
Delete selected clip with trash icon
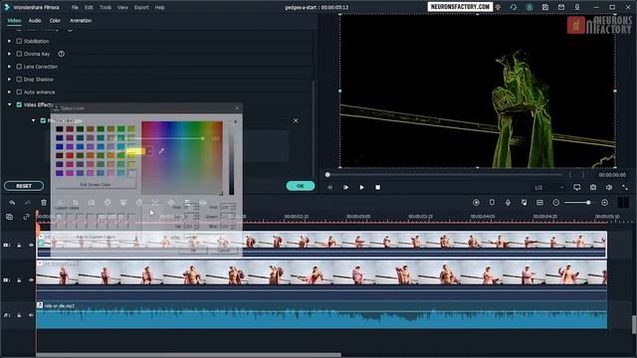click(44, 203)
